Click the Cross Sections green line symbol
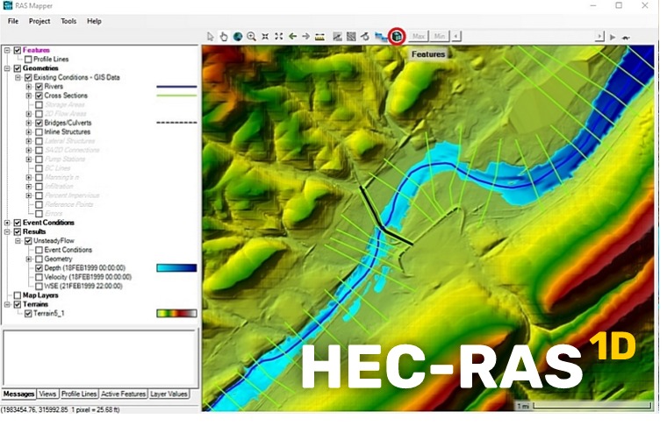The image size is (667, 426). pos(176,96)
